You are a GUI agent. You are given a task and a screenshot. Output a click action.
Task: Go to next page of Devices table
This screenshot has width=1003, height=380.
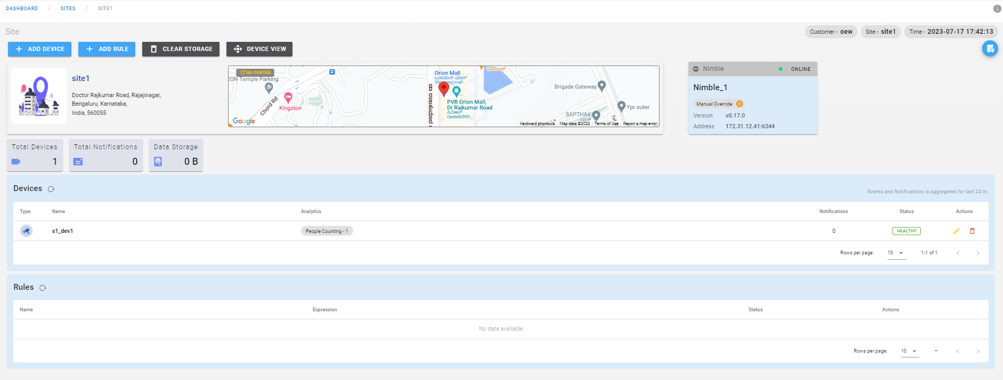pyautogui.click(x=978, y=253)
